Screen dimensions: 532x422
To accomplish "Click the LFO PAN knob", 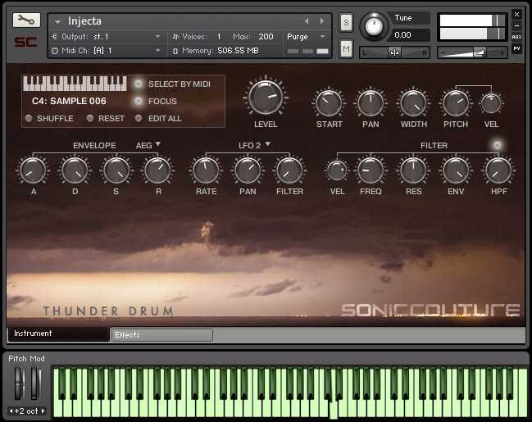I will [248, 170].
